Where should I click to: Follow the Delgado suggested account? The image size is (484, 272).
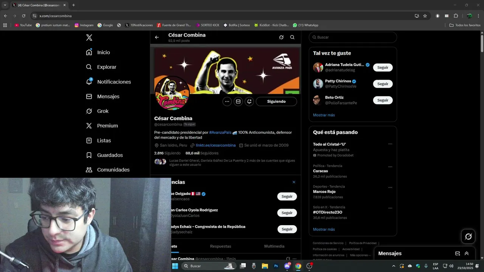287,196
